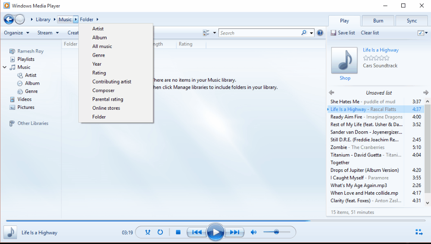Turn on repeat
The image size is (431, 244).
tap(160, 232)
